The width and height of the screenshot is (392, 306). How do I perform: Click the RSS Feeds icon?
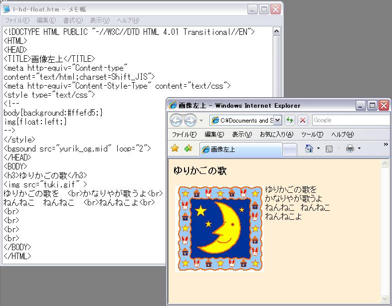tap(329, 149)
